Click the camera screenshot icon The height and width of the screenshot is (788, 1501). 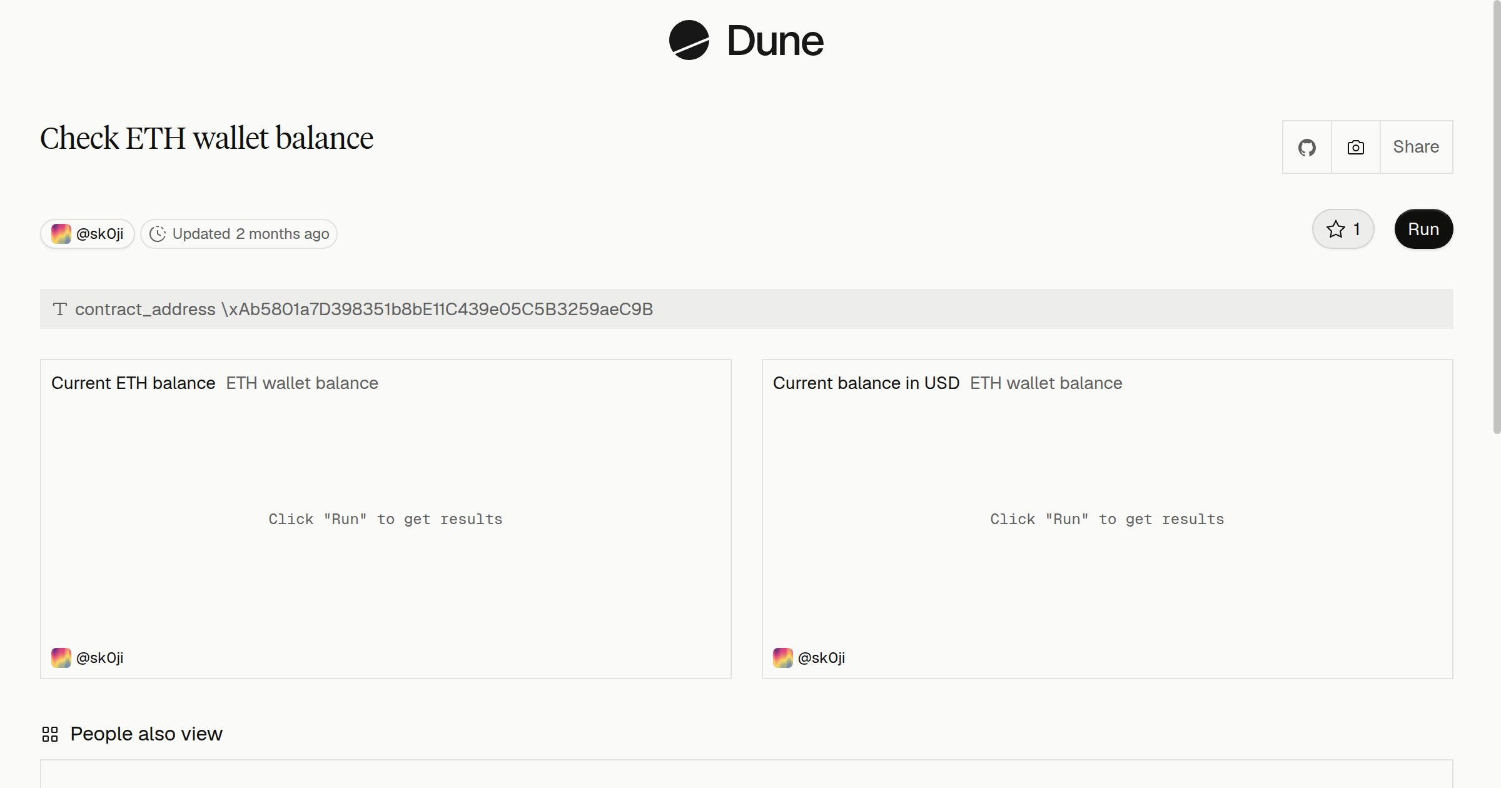[1355, 147]
